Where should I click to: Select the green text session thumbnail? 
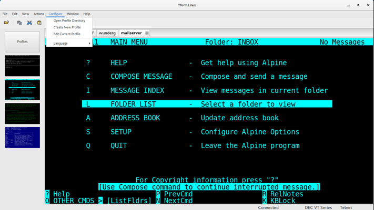pos(23,113)
